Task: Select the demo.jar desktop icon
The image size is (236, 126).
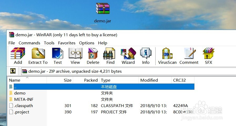Action: click(103, 8)
